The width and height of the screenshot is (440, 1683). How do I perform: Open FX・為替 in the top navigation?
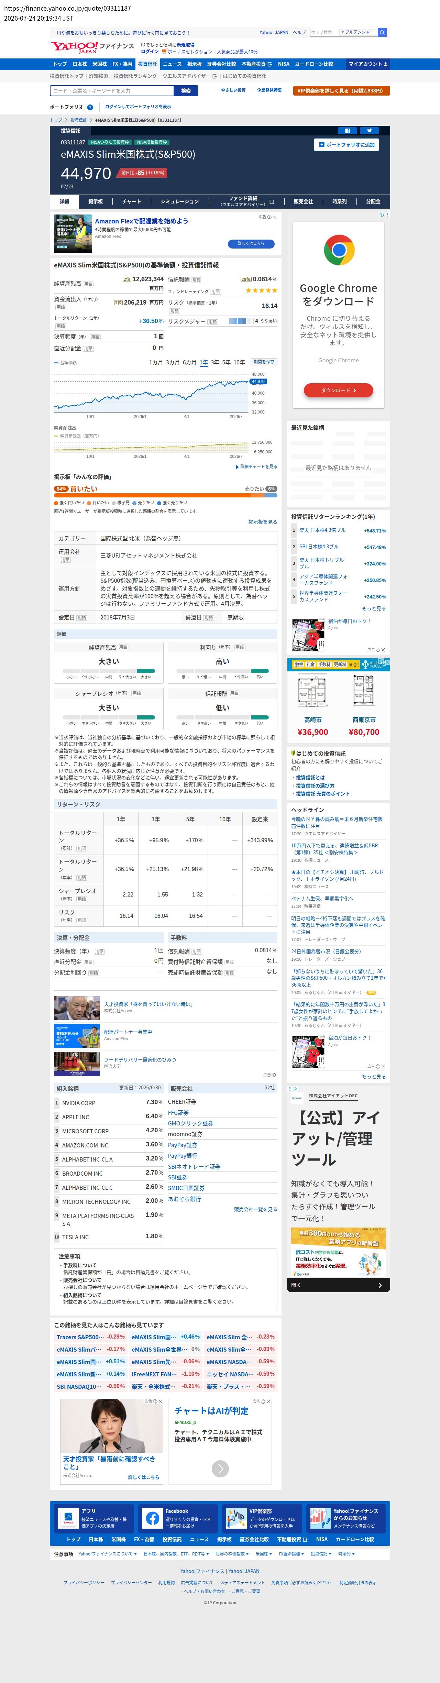pos(122,64)
